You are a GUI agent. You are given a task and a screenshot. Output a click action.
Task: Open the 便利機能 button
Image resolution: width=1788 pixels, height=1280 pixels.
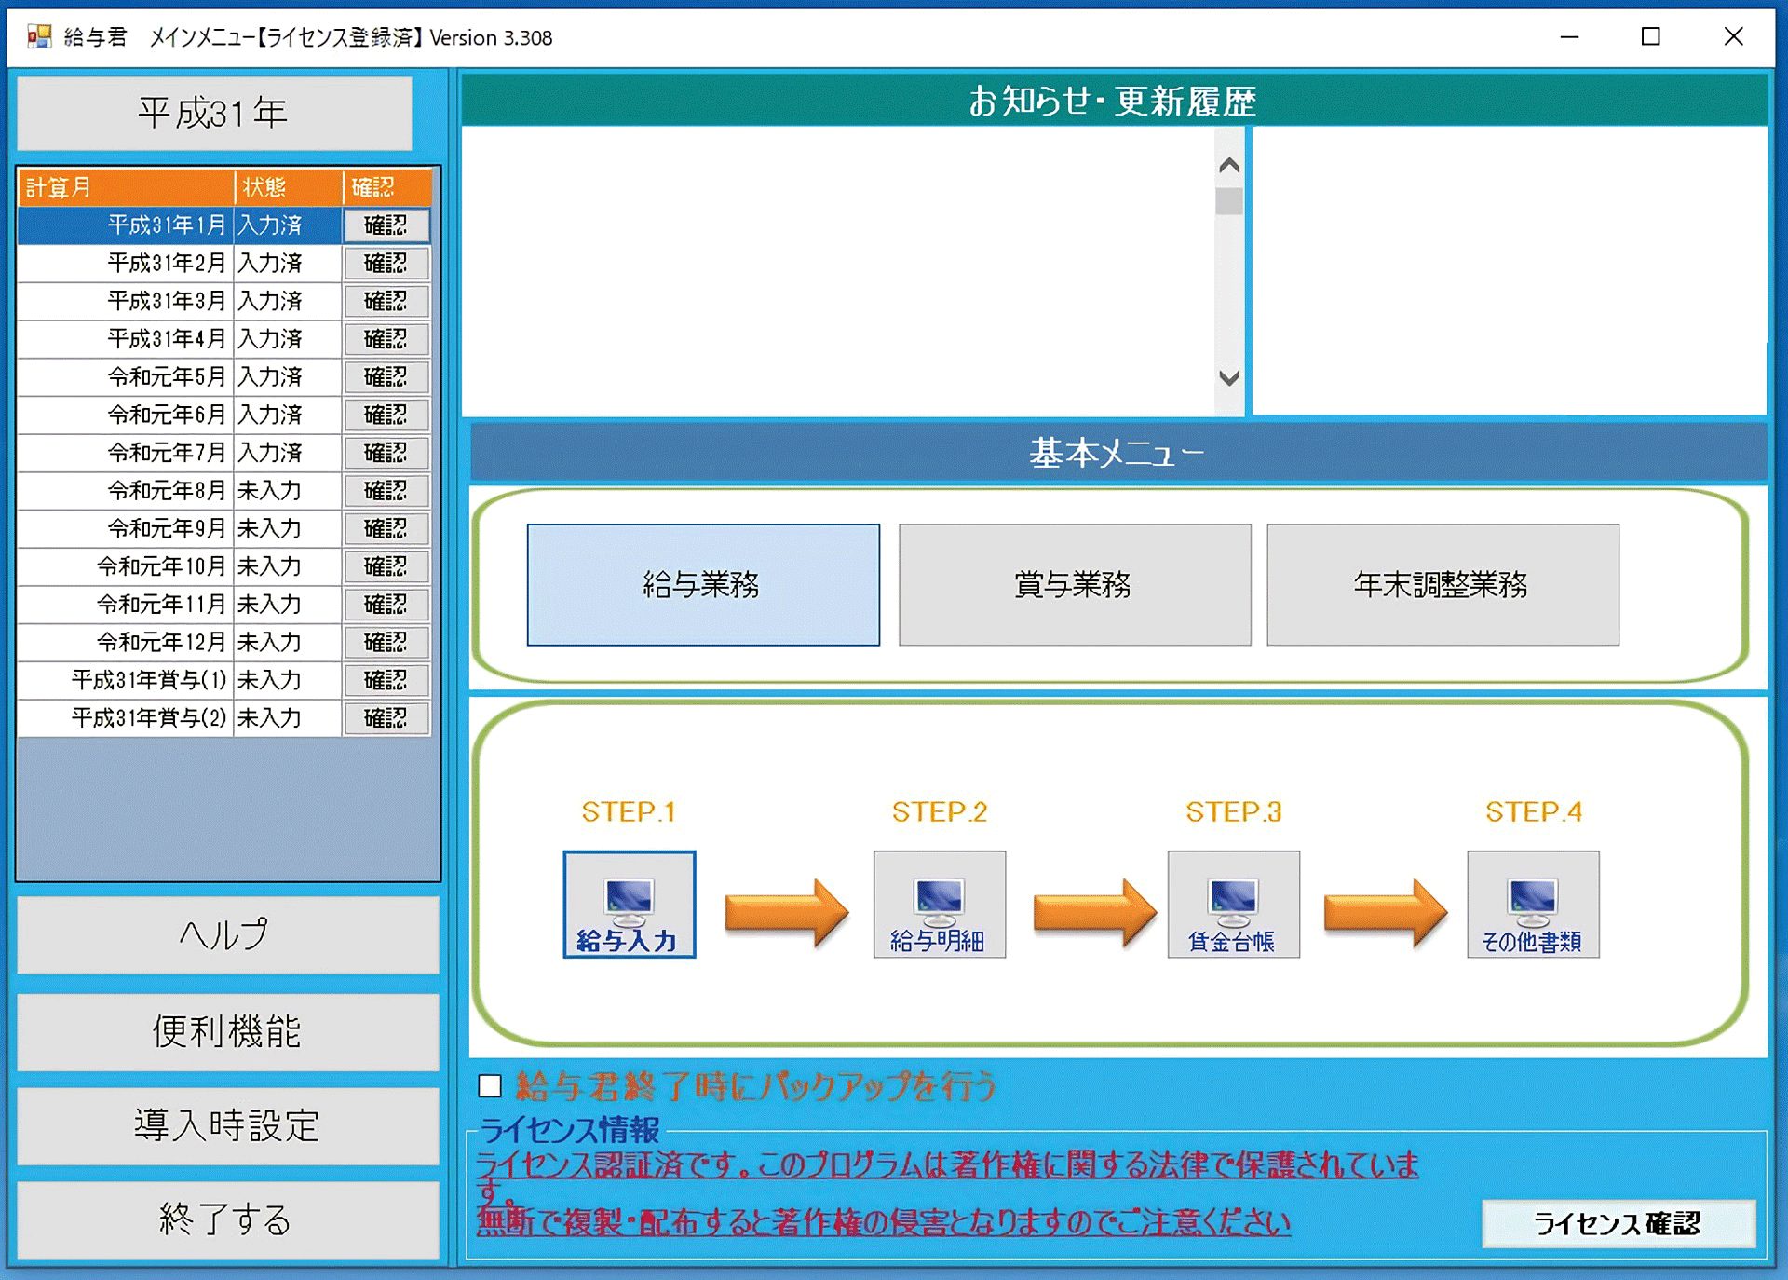tap(227, 1031)
